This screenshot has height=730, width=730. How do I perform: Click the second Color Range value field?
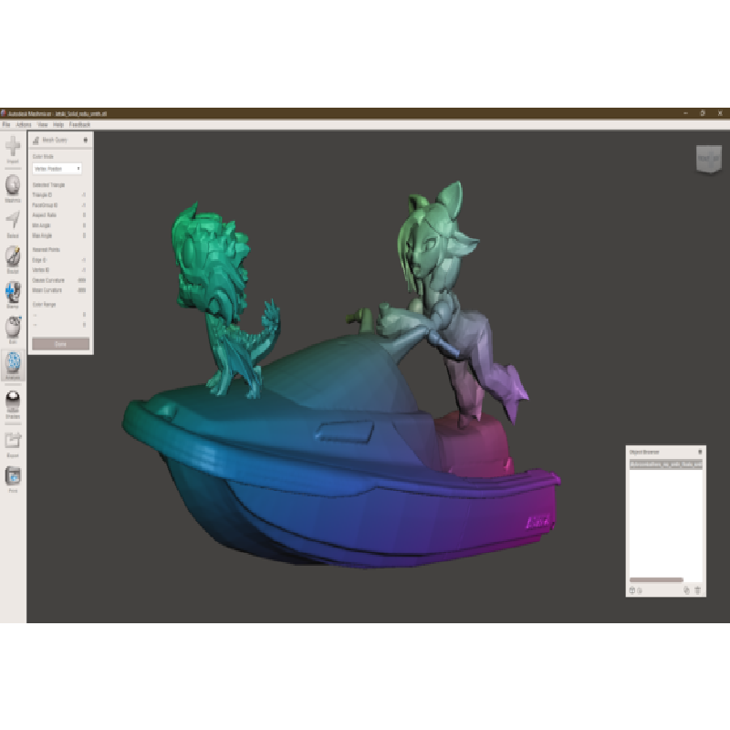click(x=84, y=325)
